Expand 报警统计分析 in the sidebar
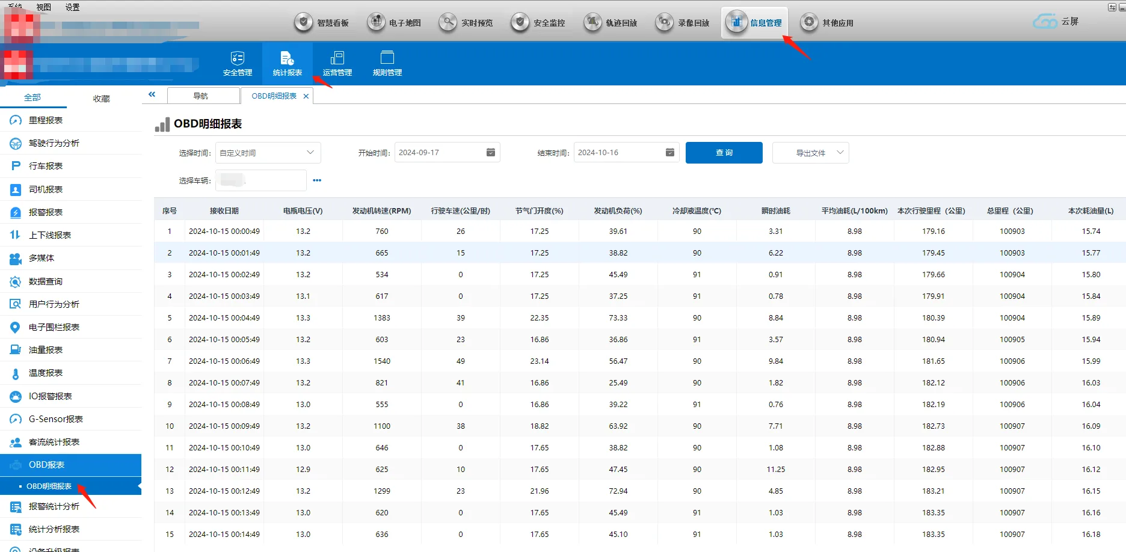Image resolution: width=1126 pixels, height=552 pixels. coord(71,506)
